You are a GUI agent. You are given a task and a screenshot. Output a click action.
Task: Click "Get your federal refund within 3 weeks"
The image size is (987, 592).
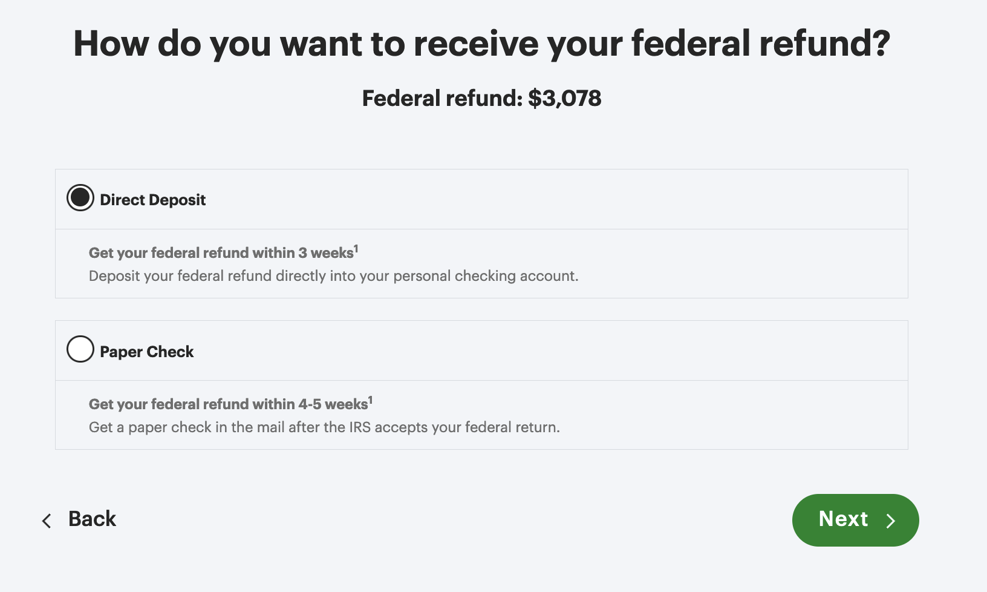click(x=221, y=253)
